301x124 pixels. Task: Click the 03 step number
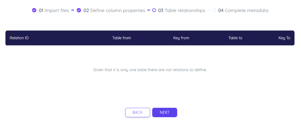pos(161,10)
